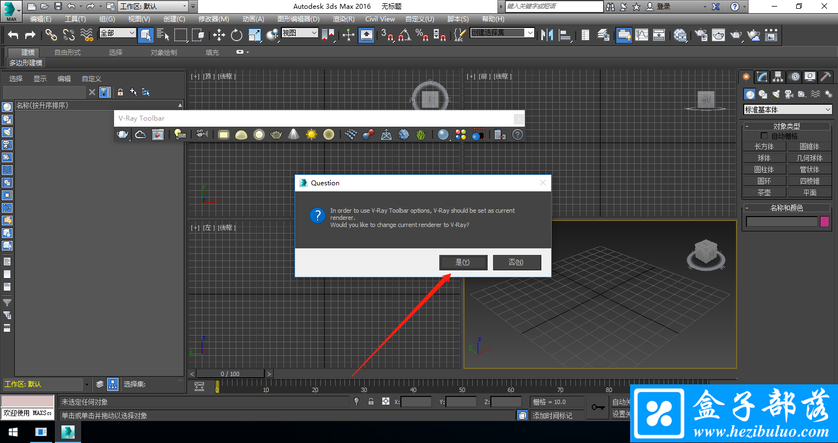This screenshot has width=838, height=443.
Task: Click the 茶壶 teapot primitive button
Action: click(764, 192)
